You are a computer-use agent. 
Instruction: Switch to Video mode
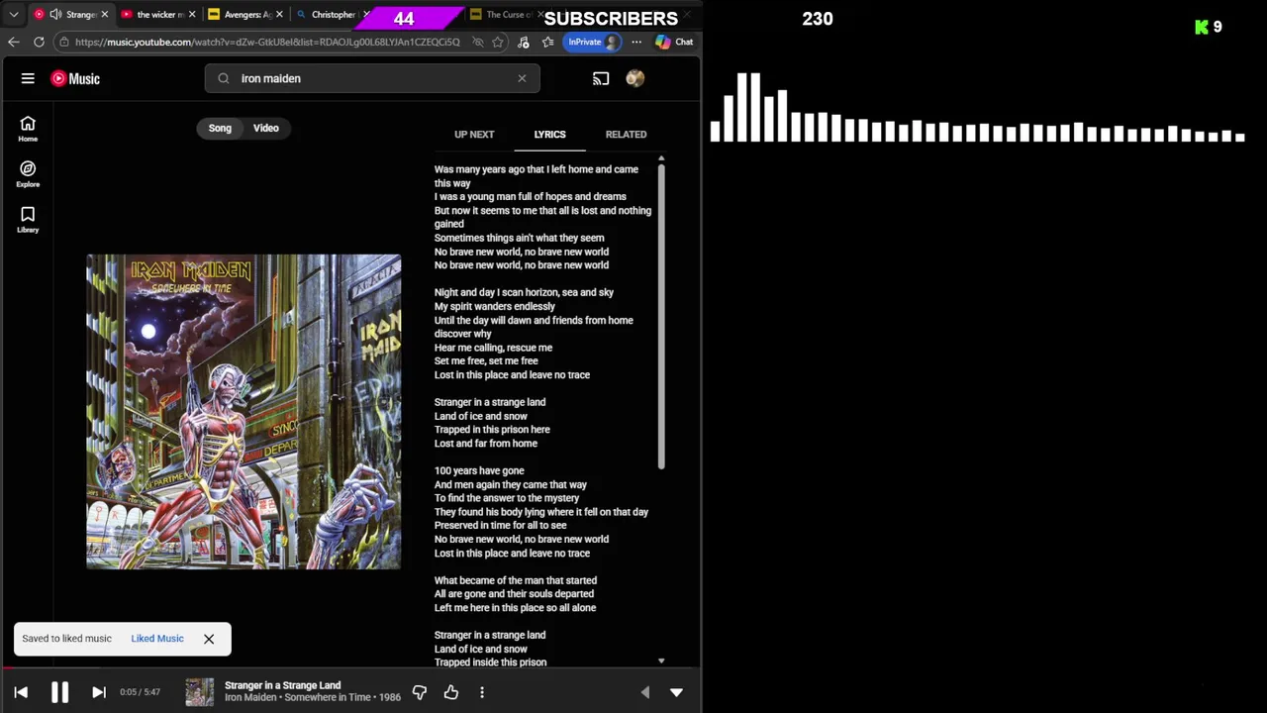[x=266, y=128]
